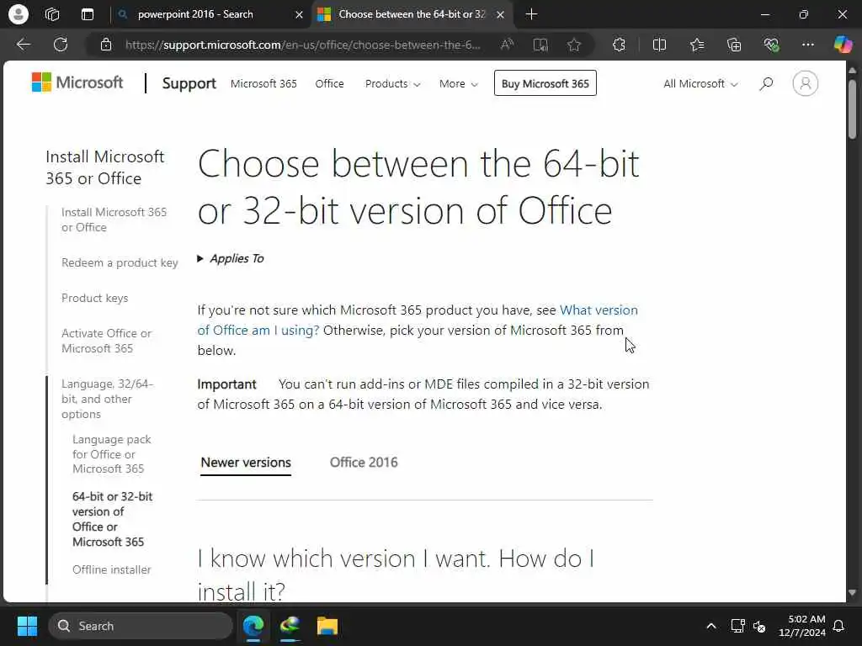
Task: Open the Support link
Action: tap(189, 83)
